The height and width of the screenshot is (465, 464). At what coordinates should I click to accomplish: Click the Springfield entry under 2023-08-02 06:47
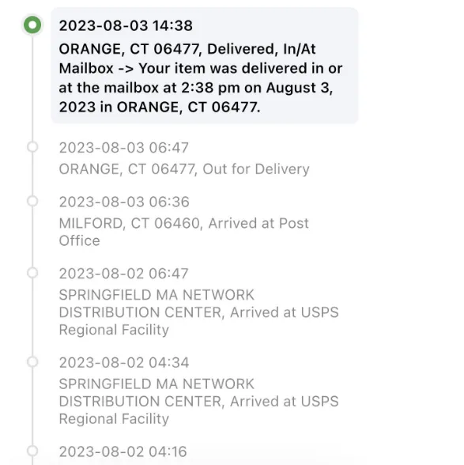click(198, 312)
